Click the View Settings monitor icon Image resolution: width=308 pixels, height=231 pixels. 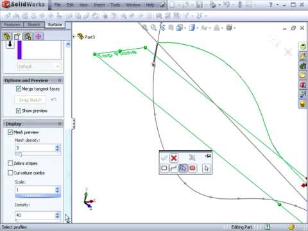click(229, 28)
